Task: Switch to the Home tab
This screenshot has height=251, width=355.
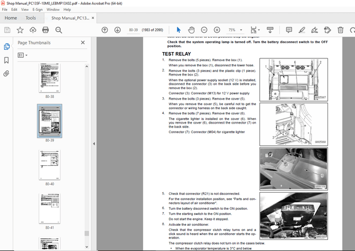Action: pyautogui.click(x=11, y=18)
